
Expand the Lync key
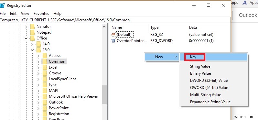38,85
